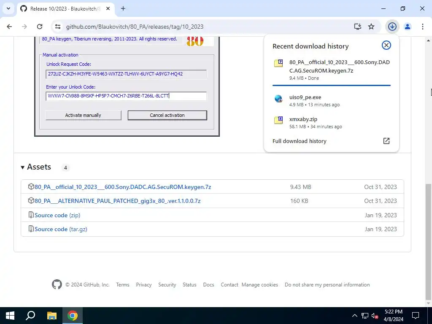Click zip file icon beside Source code (zip)
Screen dimensions: 432x324
point(31,215)
